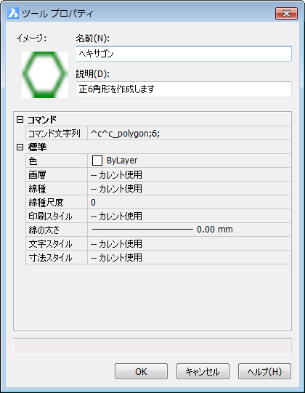Open the 文字スタイル property value
The image size is (305, 393).
click(189, 243)
